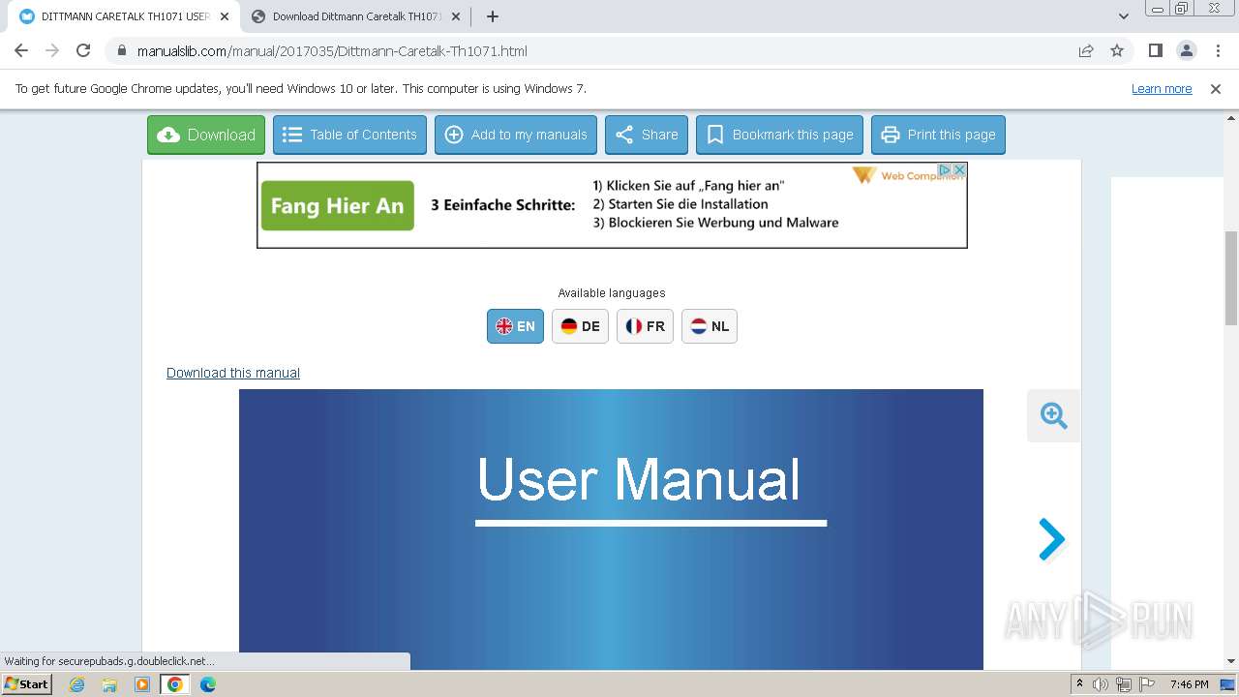
Task: Close the Download Dittmann Caretalk tab
Action: point(456,16)
